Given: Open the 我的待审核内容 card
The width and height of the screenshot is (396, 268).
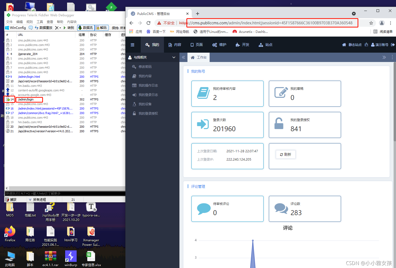Looking at the screenshot, I should (x=228, y=94).
